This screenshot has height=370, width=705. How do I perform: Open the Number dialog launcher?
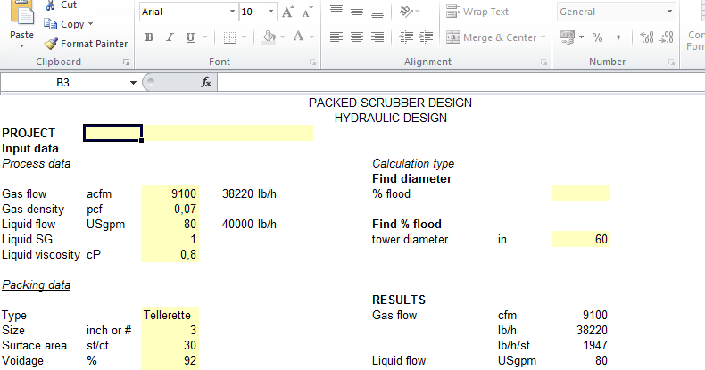[x=671, y=62]
